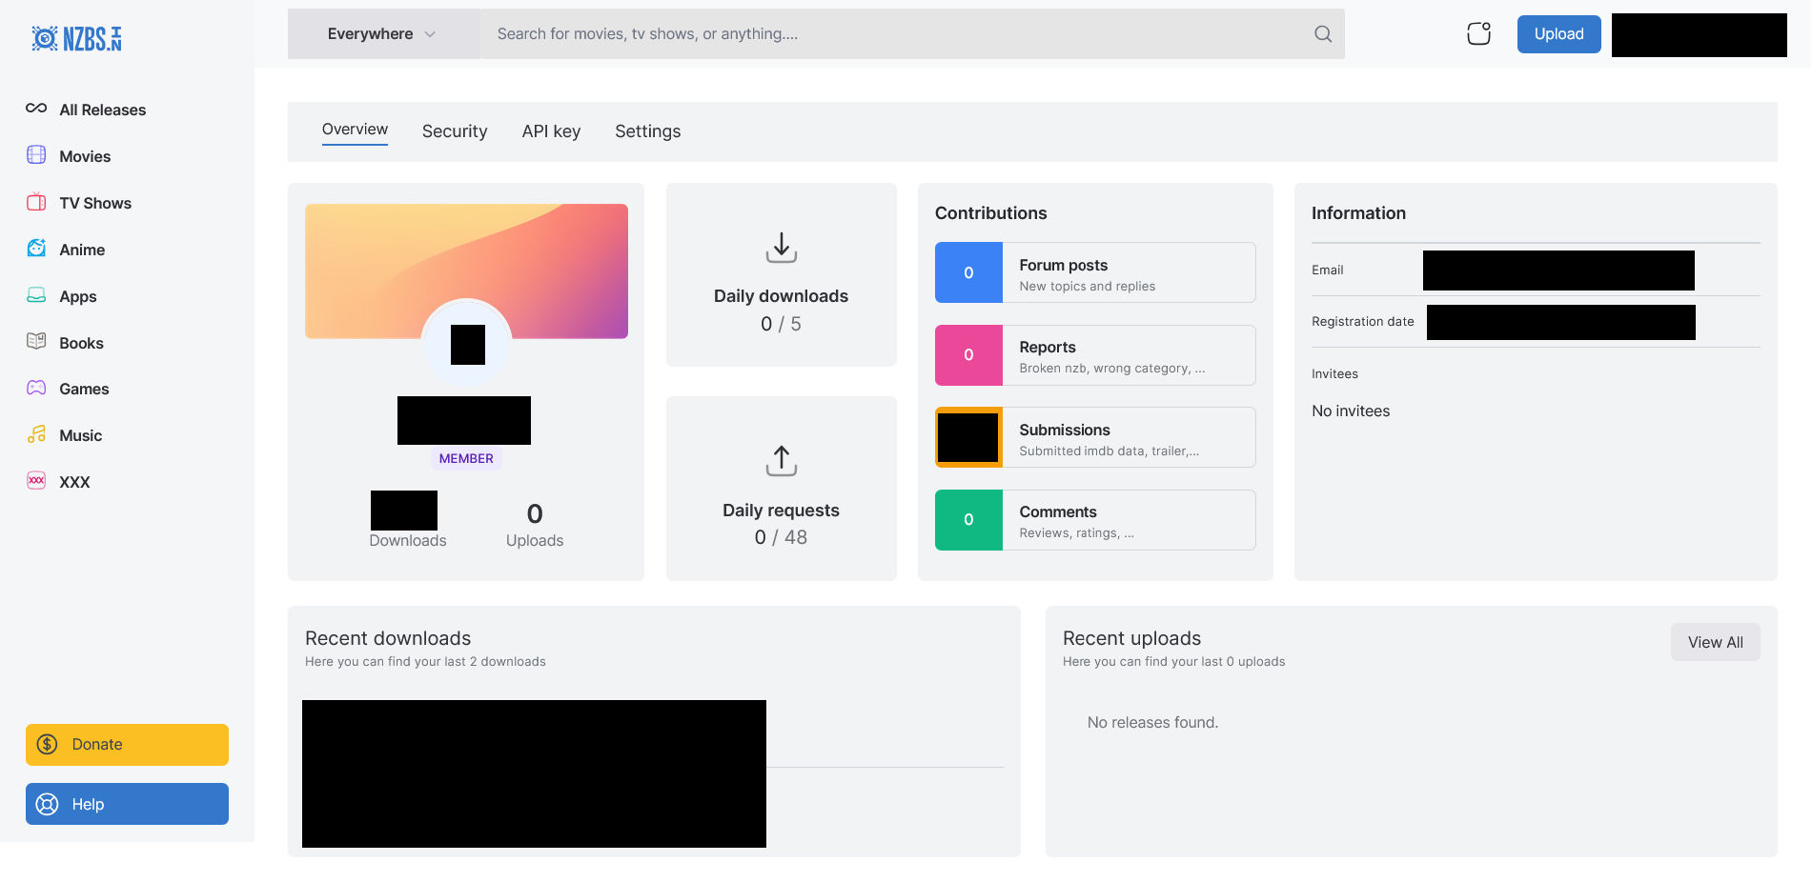Screen dimensions: 1812x882
Task: Click the Movies film icon
Action: point(36,155)
